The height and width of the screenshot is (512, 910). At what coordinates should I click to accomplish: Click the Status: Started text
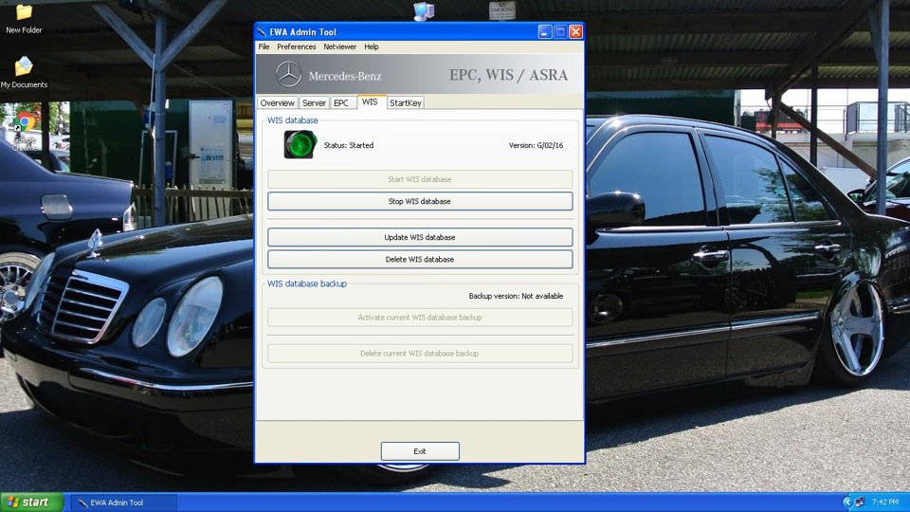pyautogui.click(x=348, y=145)
